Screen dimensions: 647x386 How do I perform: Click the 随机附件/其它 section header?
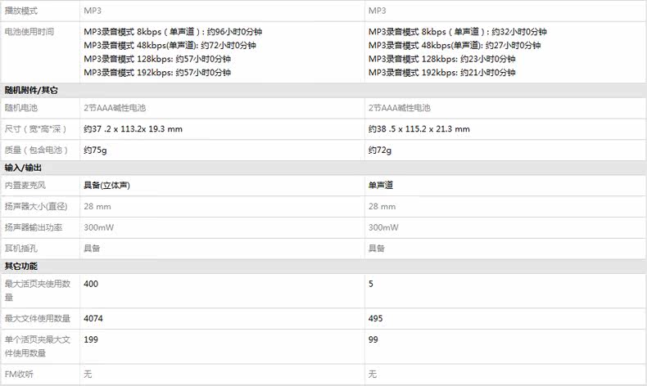[31, 90]
